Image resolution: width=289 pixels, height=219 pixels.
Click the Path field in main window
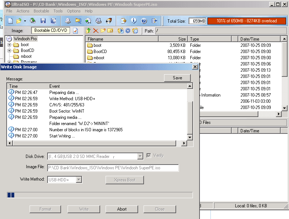221,31
